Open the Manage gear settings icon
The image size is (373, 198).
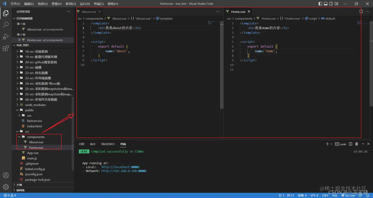point(6,187)
